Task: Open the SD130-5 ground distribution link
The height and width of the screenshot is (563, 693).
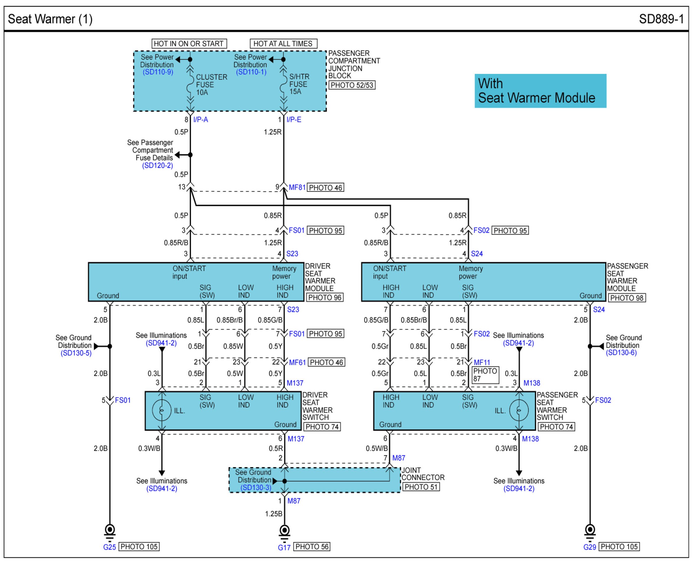Action: tap(76, 353)
